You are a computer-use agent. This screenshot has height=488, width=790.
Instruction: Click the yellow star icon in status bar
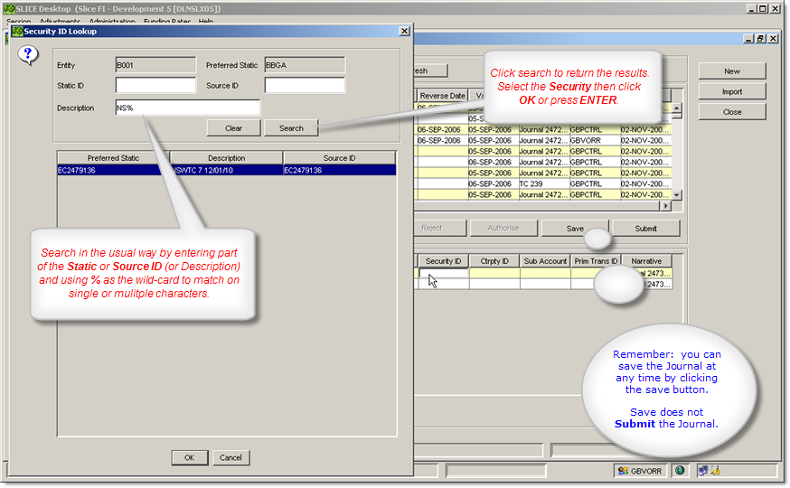[x=715, y=470]
